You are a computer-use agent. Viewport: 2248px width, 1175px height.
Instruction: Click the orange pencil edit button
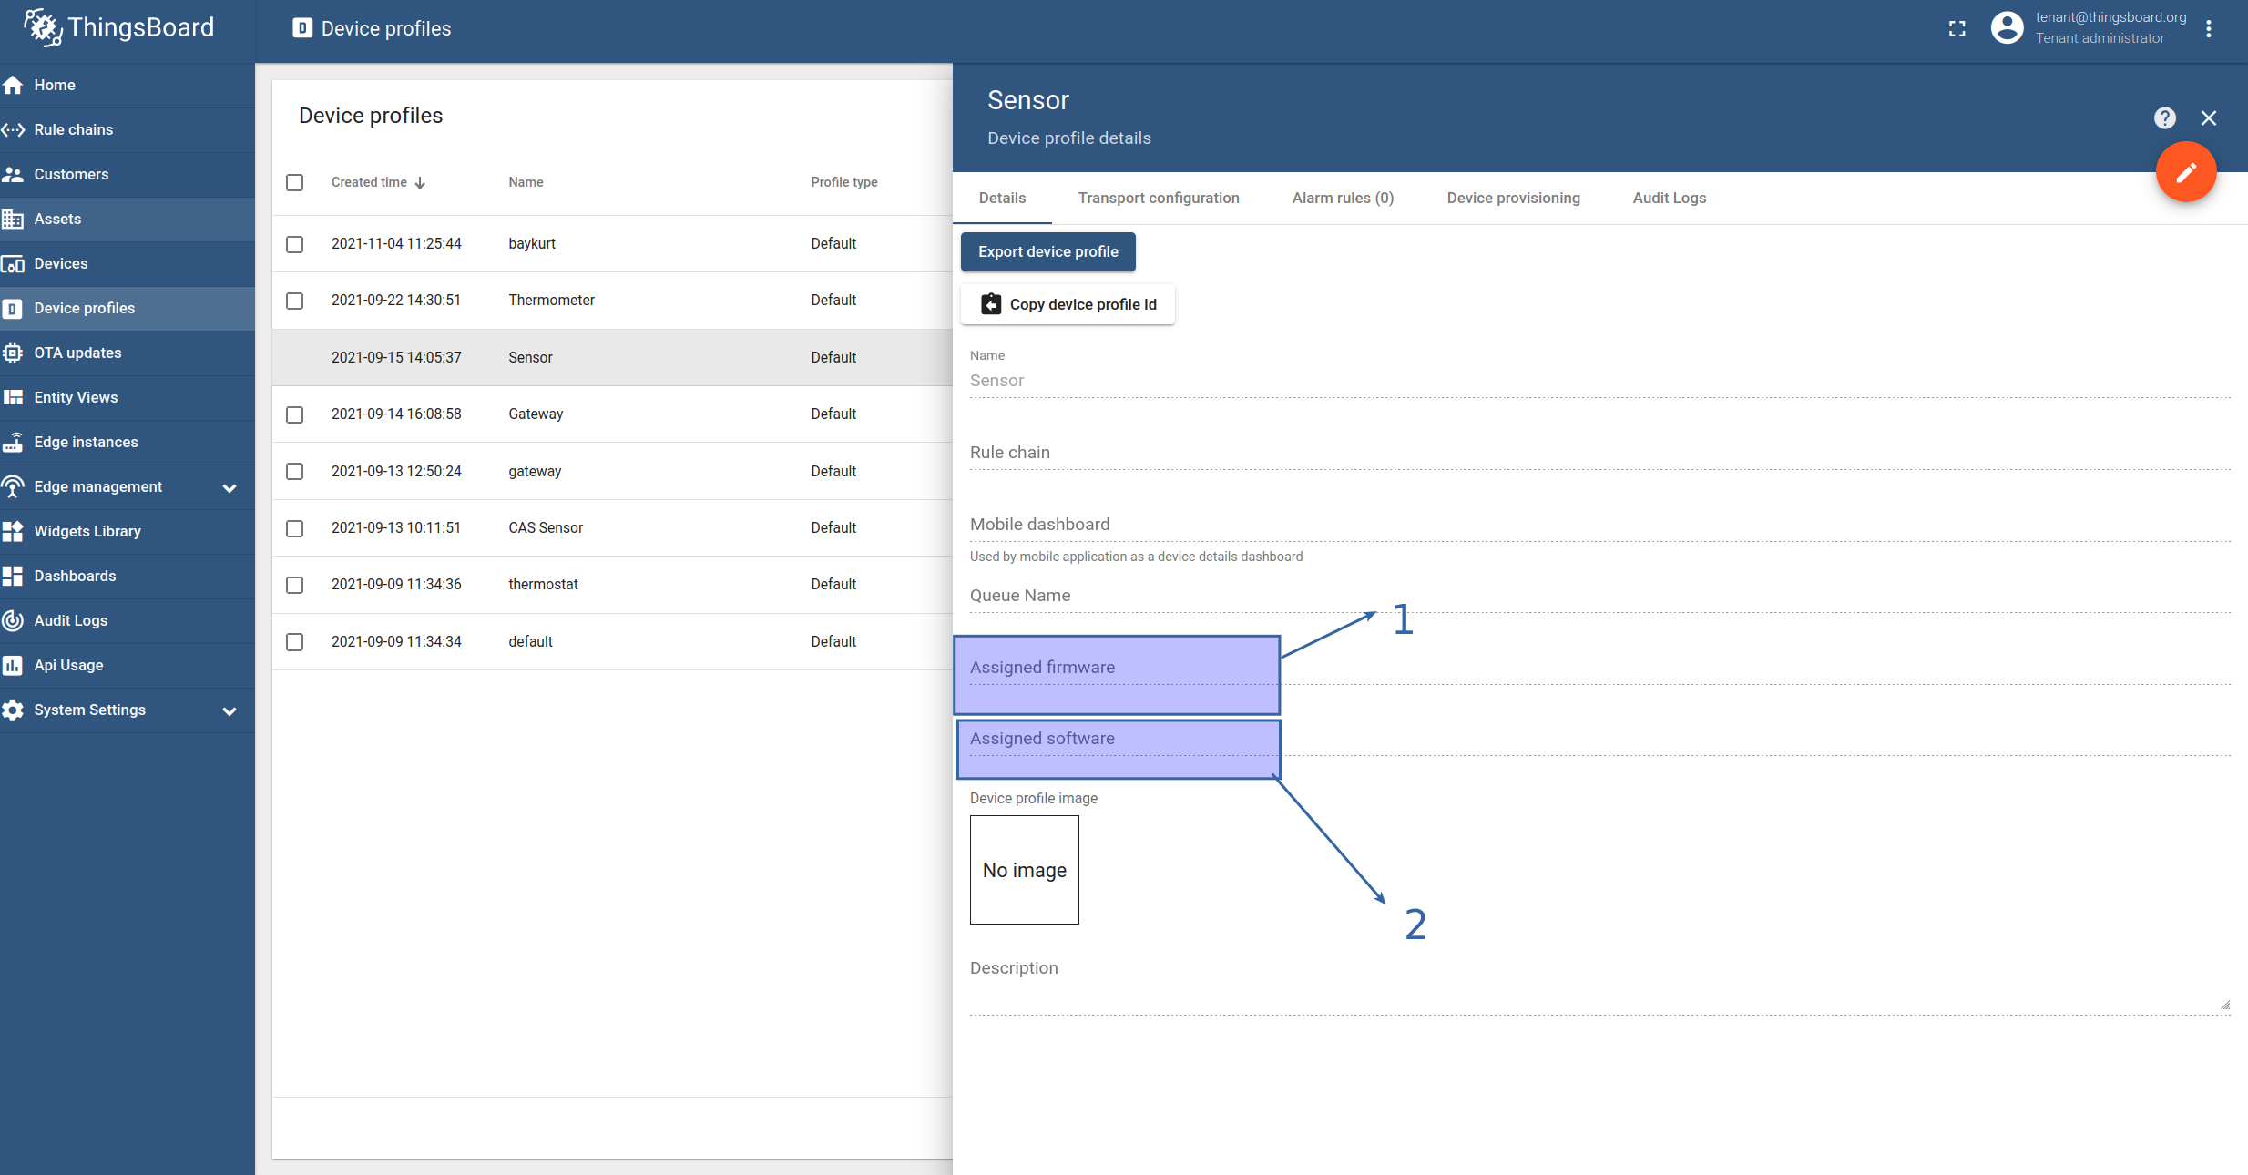tap(2185, 171)
